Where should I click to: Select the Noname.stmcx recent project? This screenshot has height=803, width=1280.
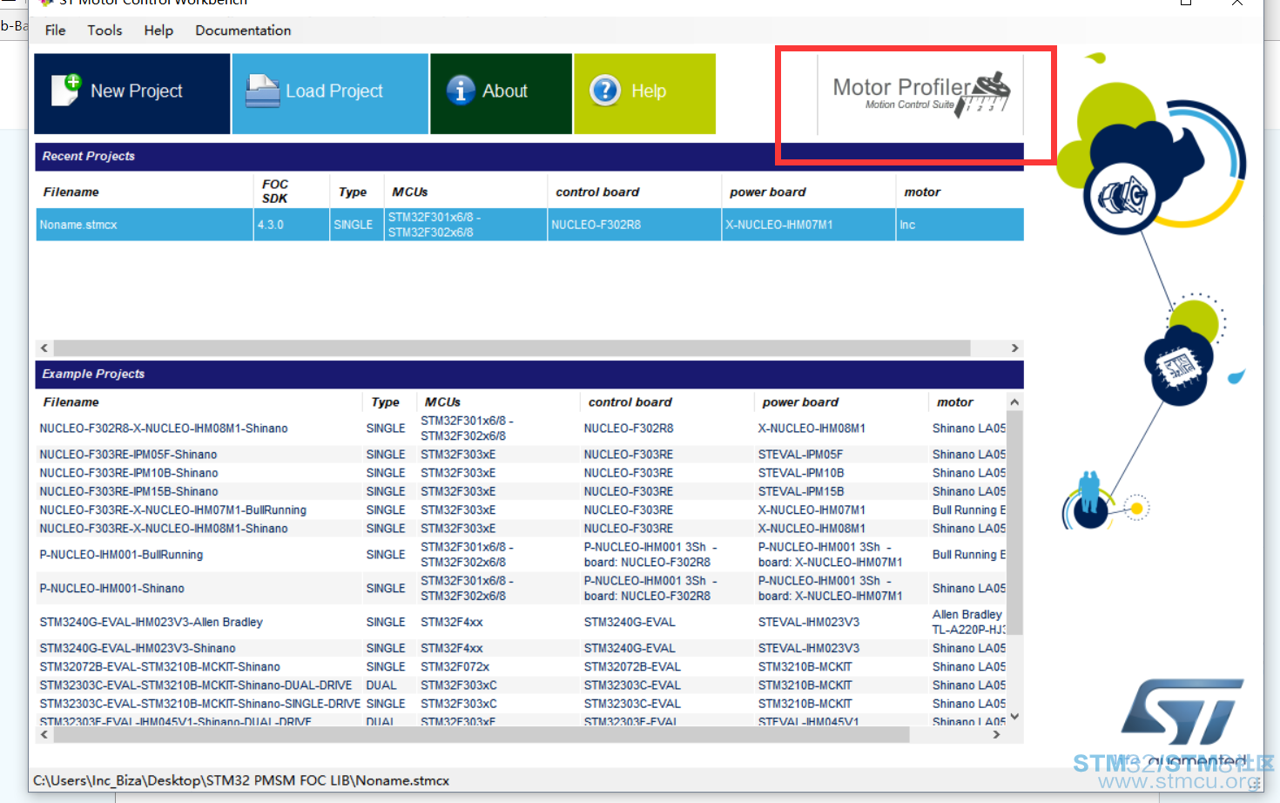pos(529,225)
